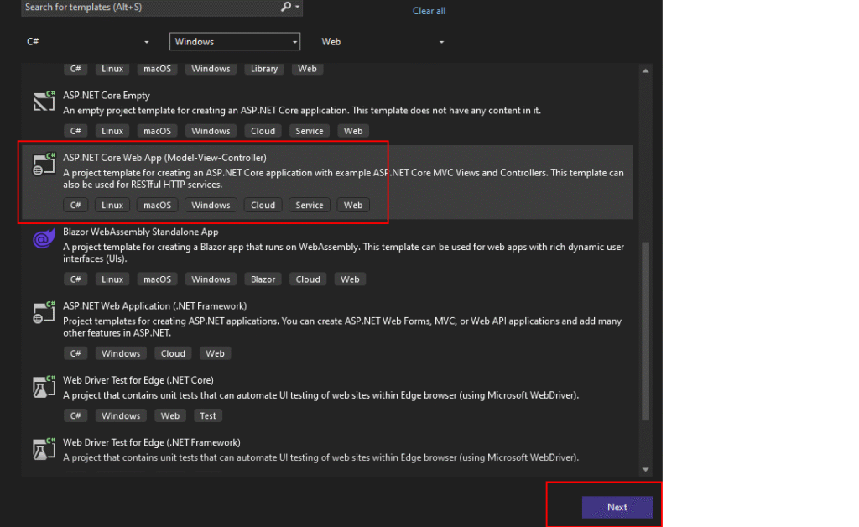Viewport: 859px width, 527px height.
Task: Click the template list scrollbar thumb
Action: pyautogui.click(x=645, y=331)
